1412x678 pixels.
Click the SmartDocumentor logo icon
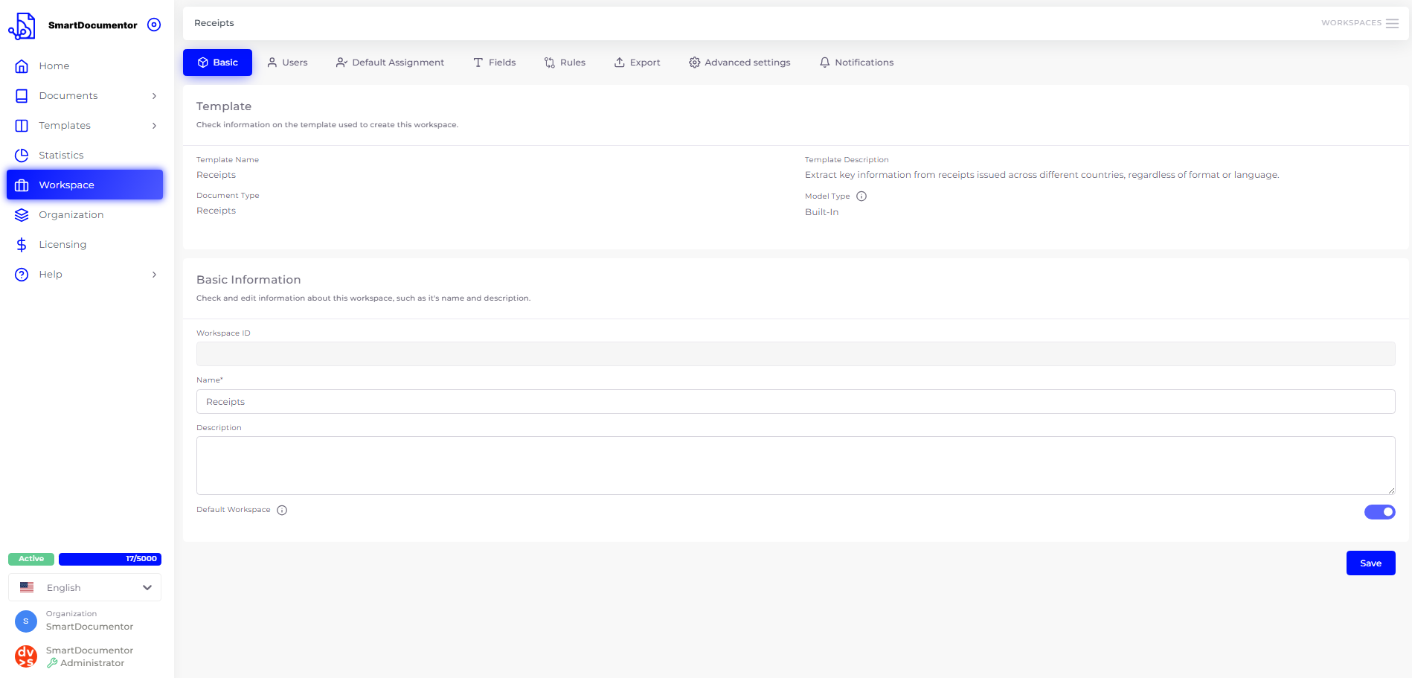click(x=22, y=26)
